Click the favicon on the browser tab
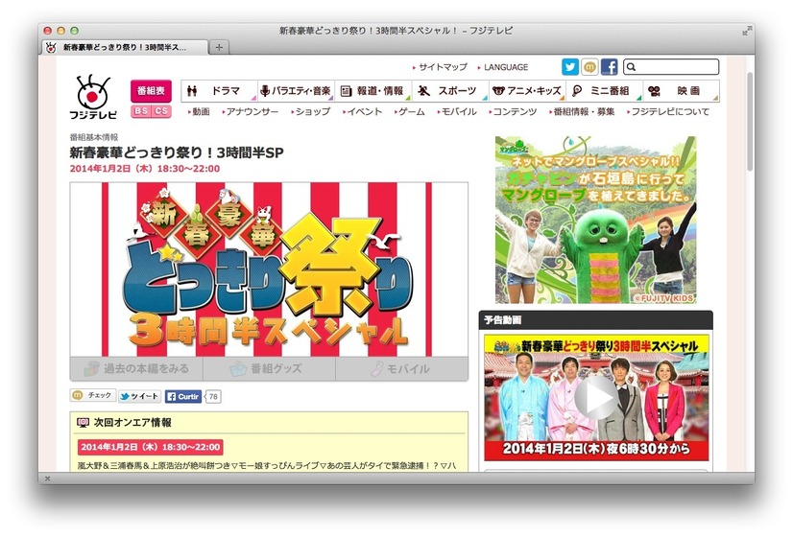This screenshot has height=537, width=793. pyautogui.click(x=51, y=48)
